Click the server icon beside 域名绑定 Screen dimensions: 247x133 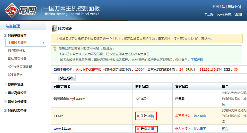[54, 28]
